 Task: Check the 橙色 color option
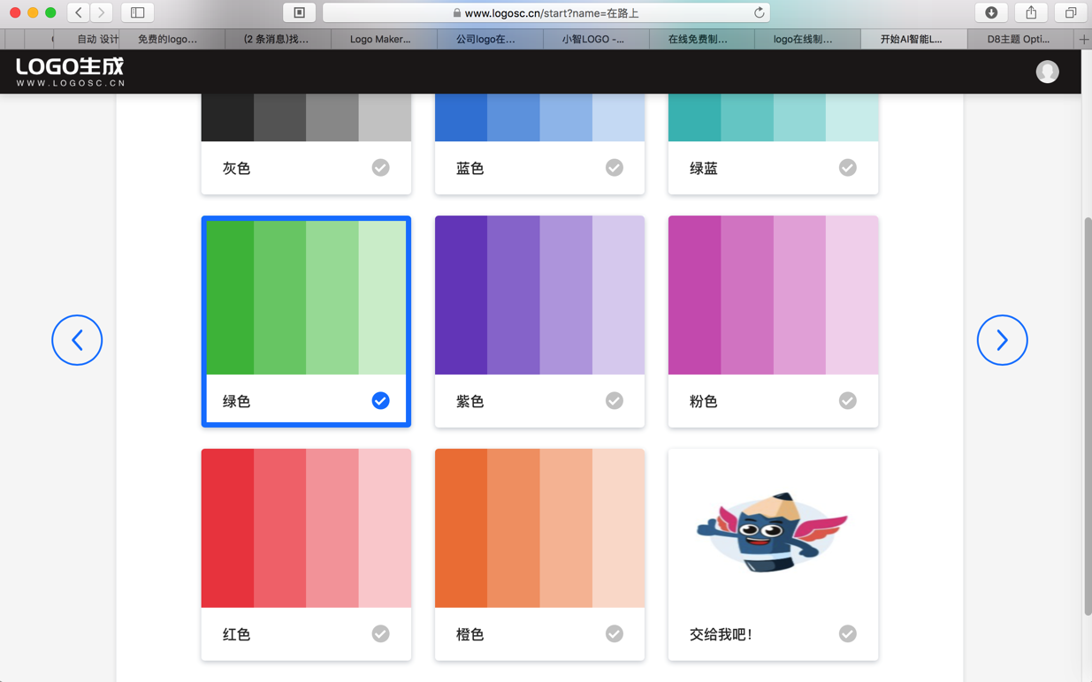614,633
